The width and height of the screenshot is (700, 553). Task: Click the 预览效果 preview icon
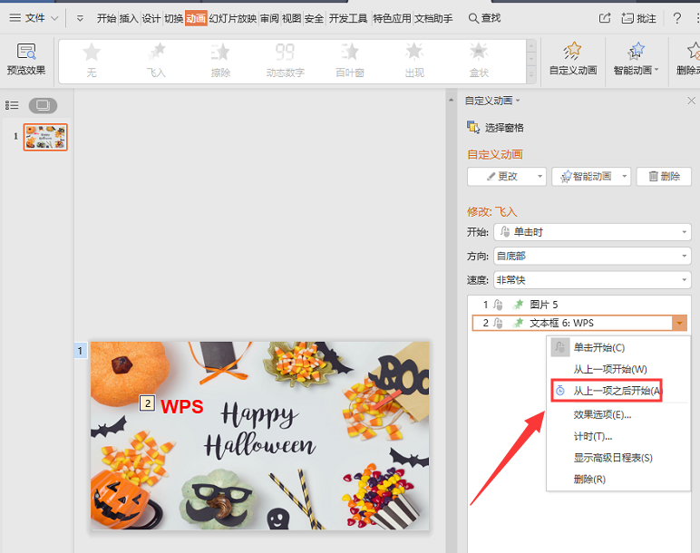(x=25, y=53)
